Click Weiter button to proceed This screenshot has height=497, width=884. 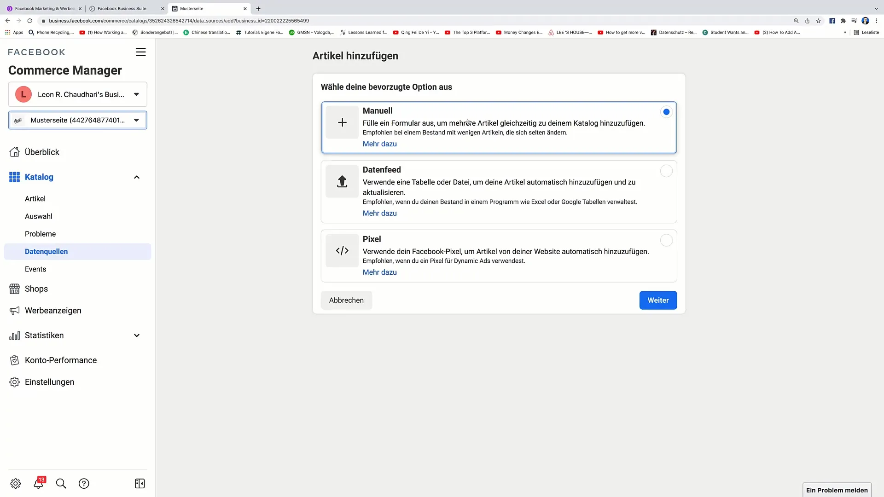point(658,300)
